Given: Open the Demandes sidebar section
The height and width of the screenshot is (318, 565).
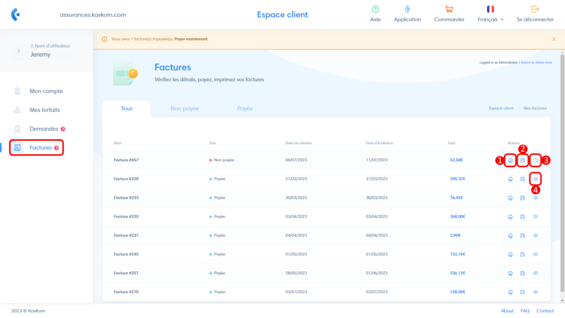Looking at the screenshot, I should pyautogui.click(x=44, y=129).
